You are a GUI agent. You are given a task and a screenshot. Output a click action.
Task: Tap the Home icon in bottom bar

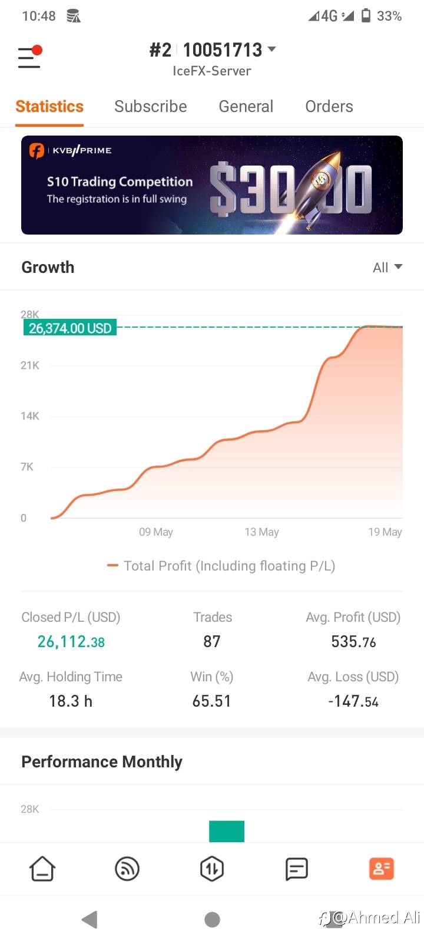[42, 869]
